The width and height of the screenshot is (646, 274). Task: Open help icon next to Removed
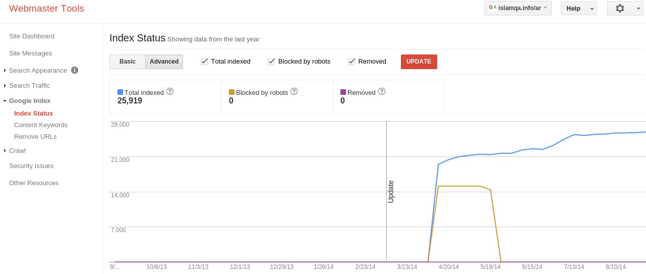382,91
